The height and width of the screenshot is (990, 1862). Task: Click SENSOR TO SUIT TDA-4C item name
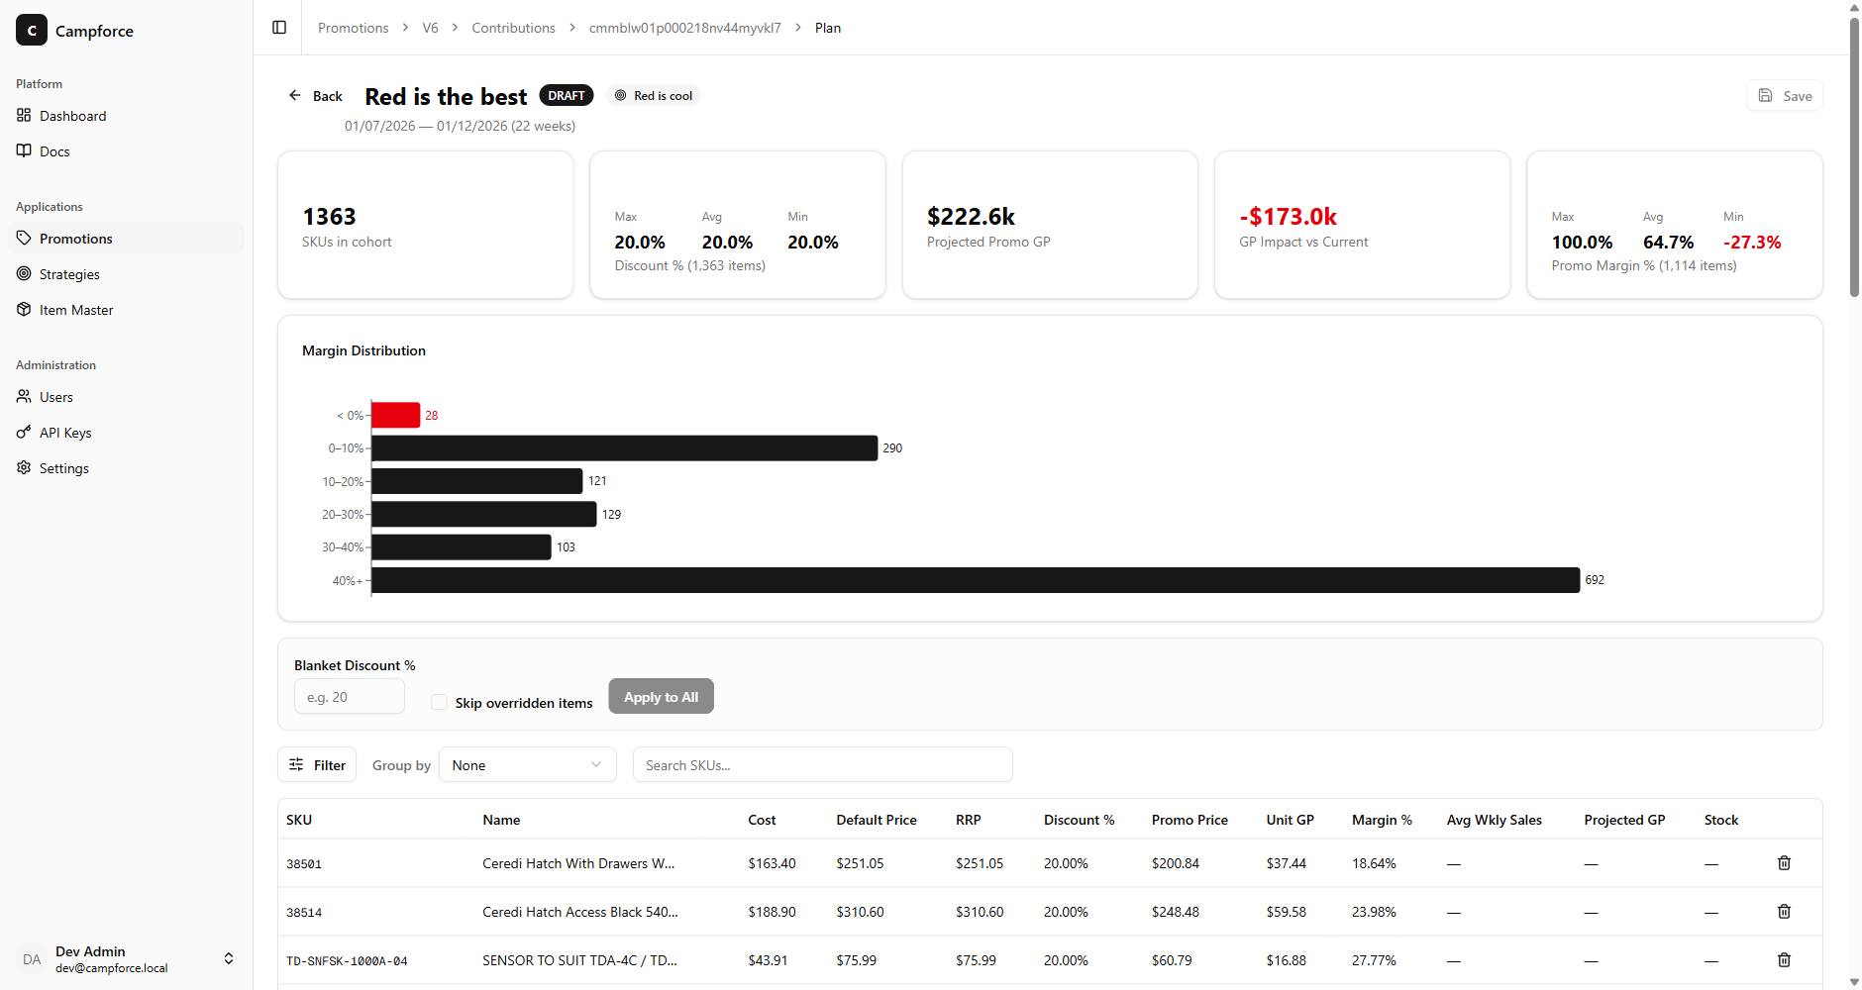pos(579,960)
